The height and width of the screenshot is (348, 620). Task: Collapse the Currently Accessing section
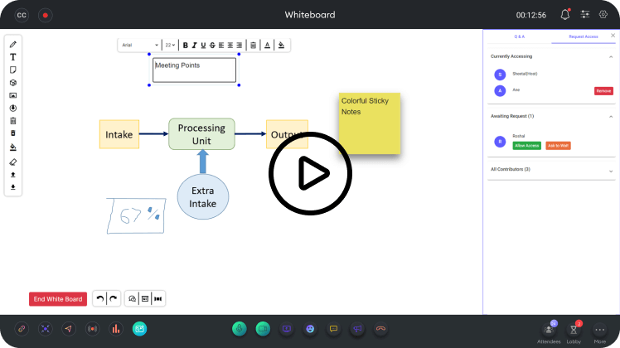(x=611, y=57)
